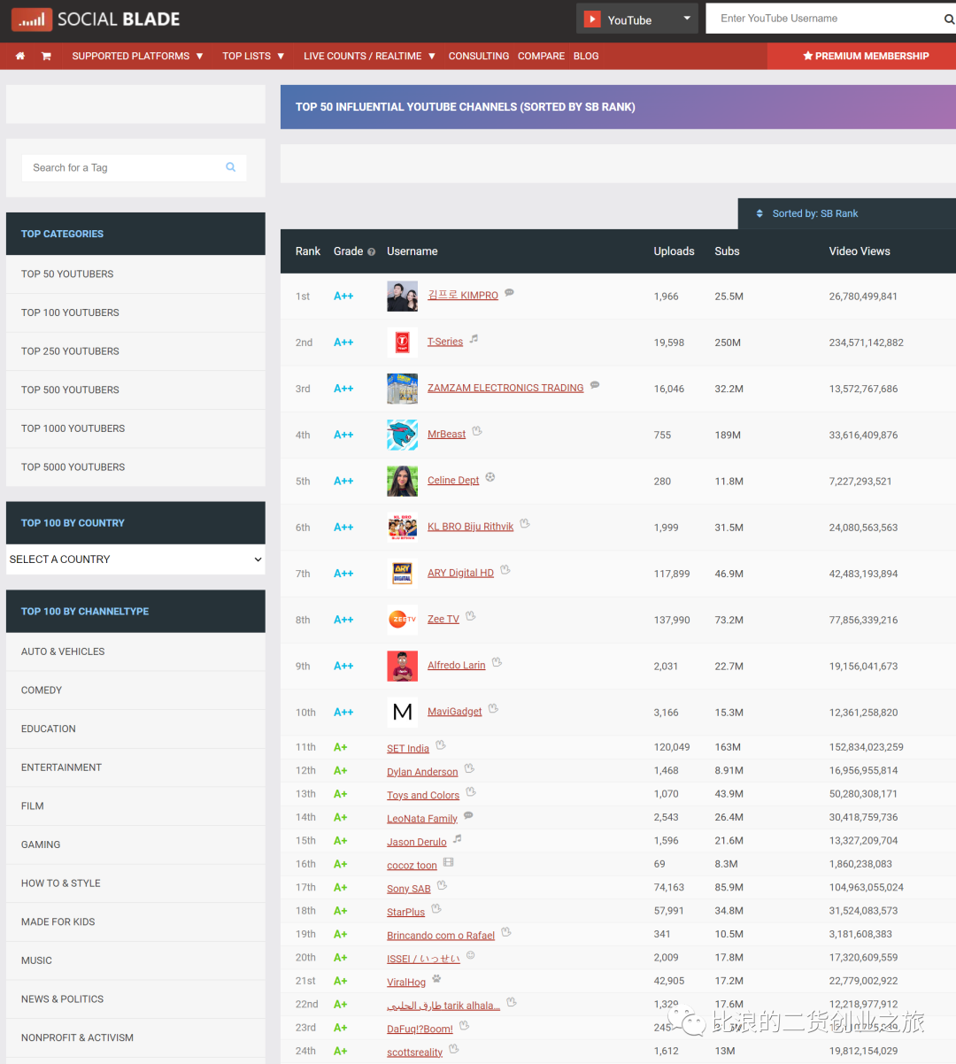Click the Social Blade logo
The width and height of the screenshot is (956, 1064).
[95, 19]
